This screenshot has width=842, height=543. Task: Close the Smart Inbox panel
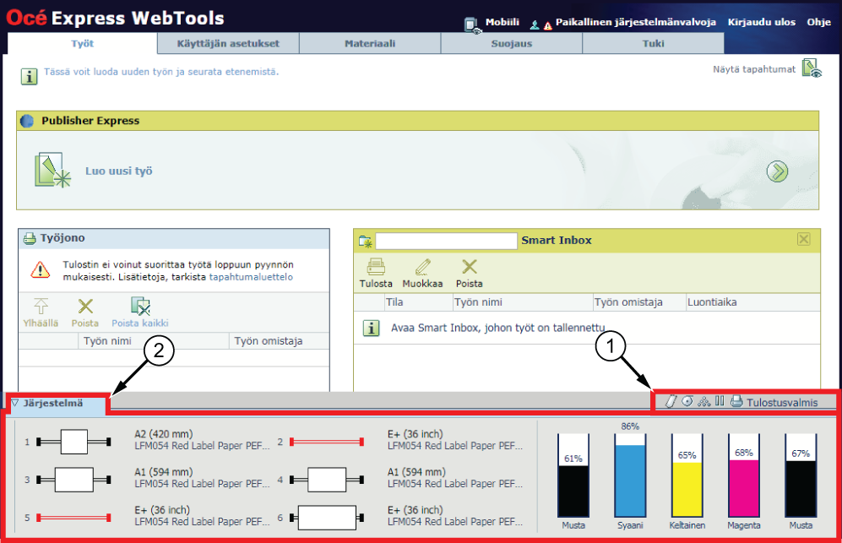tap(803, 239)
